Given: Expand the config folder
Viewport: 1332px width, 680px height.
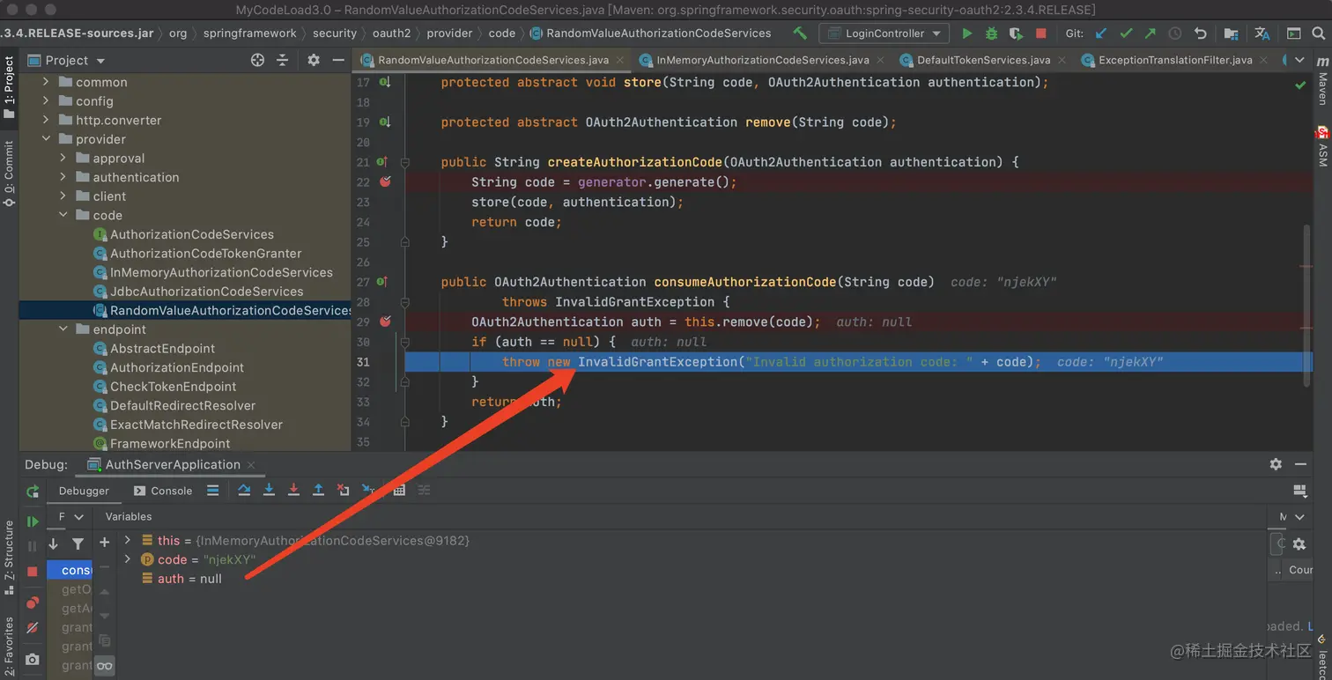Looking at the screenshot, I should coord(46,101).
